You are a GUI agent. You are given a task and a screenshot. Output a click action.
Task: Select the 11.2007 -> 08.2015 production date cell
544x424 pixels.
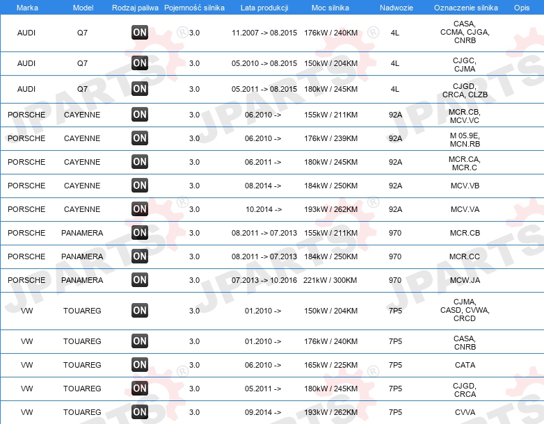pyautogui.click(x=264, y=33)
